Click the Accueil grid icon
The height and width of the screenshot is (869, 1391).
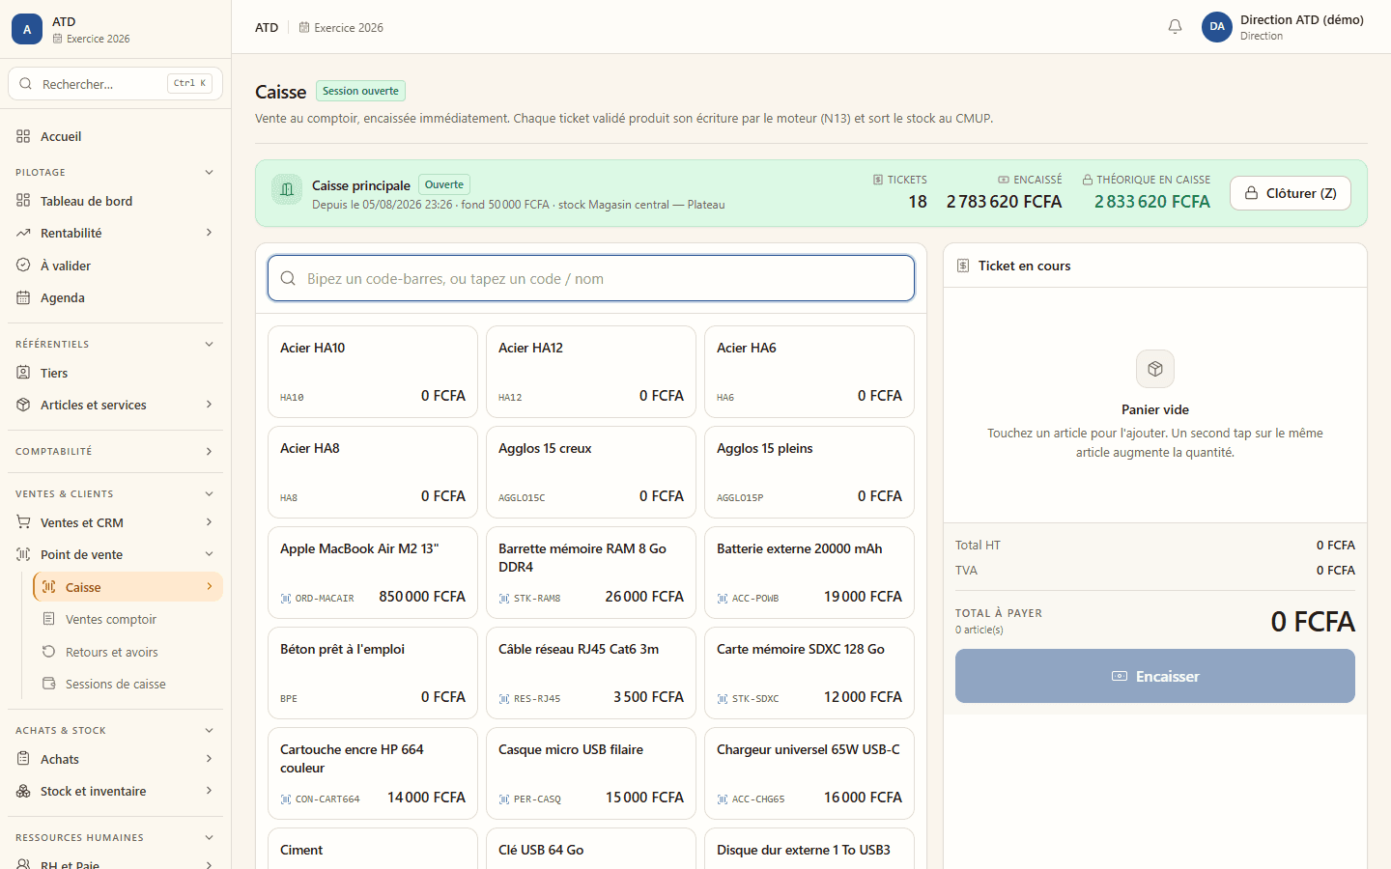point(23,136)
